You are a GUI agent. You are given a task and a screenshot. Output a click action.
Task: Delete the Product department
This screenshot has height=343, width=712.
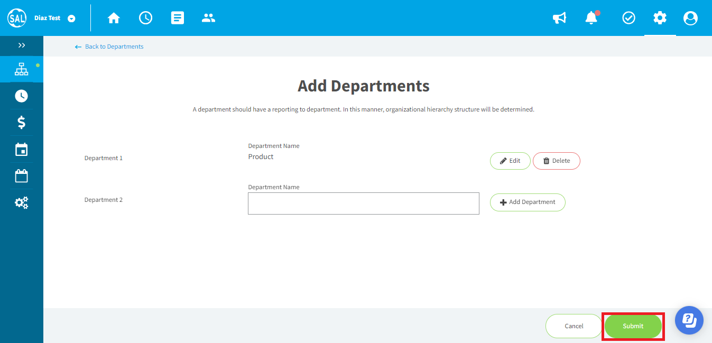[557, 161]
